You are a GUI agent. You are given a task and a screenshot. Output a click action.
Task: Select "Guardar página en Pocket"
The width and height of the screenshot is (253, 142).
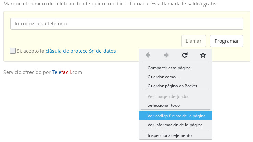[x=172, y=86]
